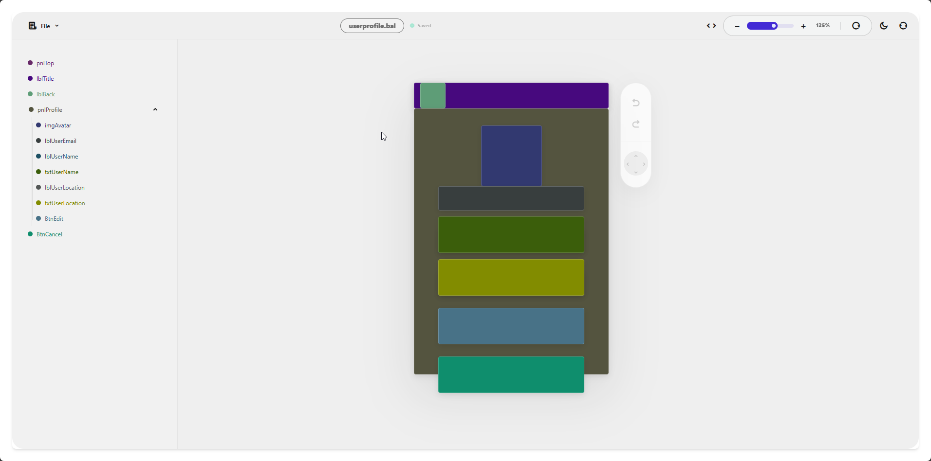Adjust the zoom slider handle
The image size is (931, 461).
774,26
